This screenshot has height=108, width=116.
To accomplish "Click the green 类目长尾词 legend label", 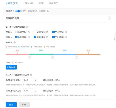I will [x=25, y=47].
